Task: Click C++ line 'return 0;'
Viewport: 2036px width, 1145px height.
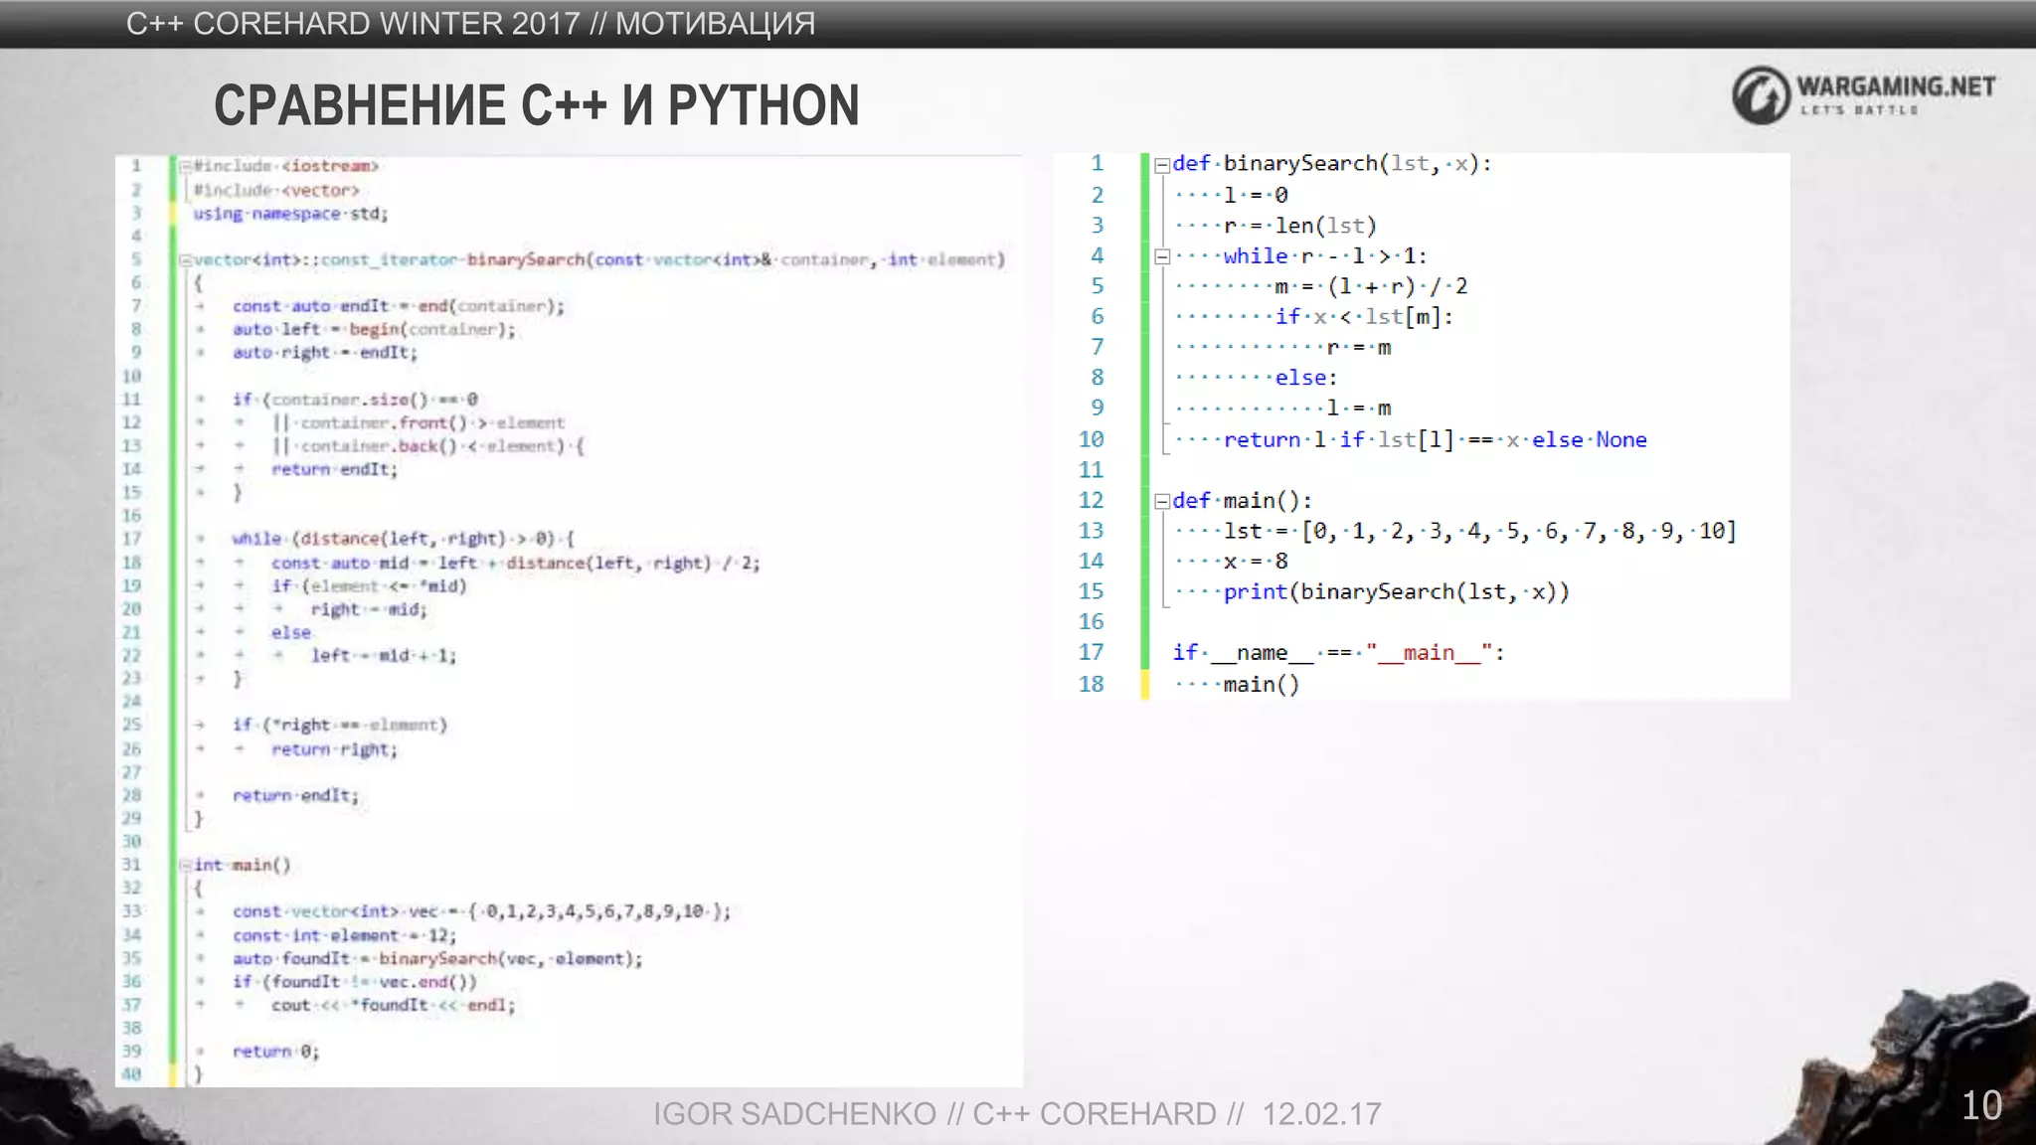Action: 275,1052
